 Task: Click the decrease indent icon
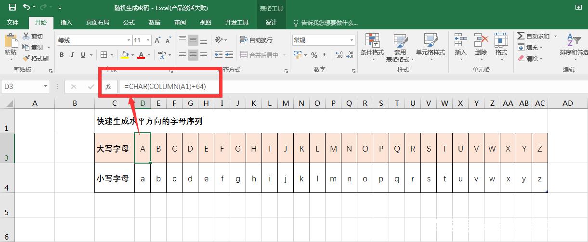(x=218, y=55)
